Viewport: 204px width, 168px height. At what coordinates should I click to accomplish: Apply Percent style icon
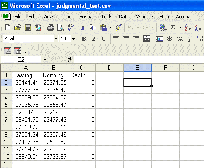180,39
